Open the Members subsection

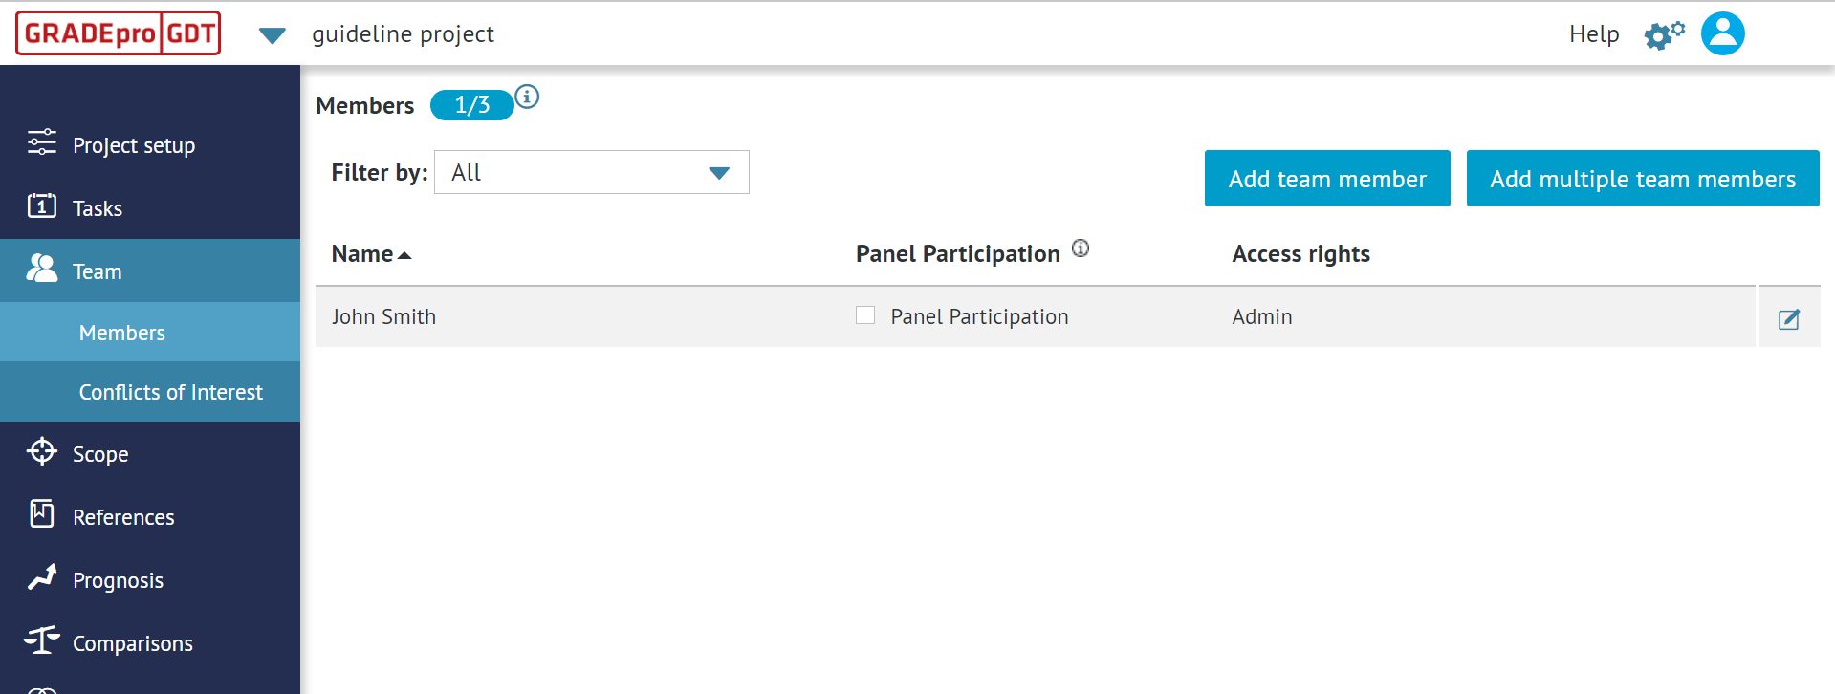pyautogui.click(x=121, y=332)
